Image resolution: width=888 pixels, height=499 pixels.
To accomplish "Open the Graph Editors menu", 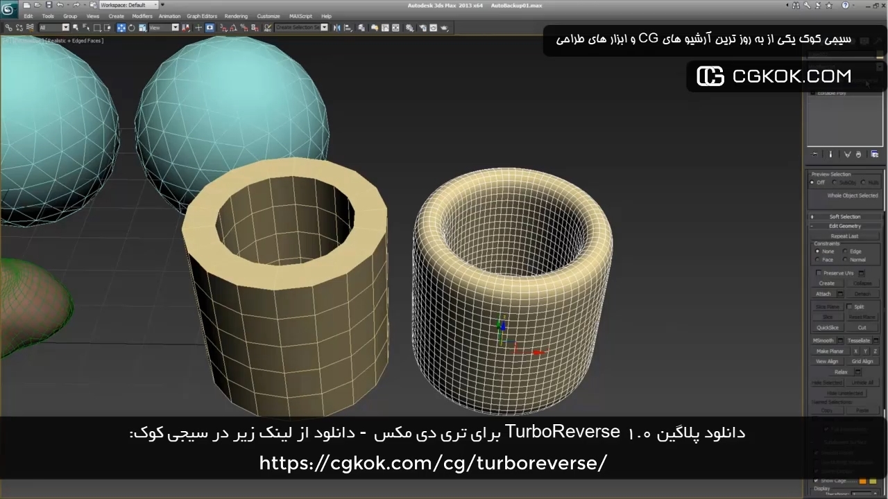I will click(x=201, y=16).
